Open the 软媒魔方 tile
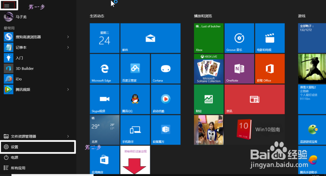Image resolution: width=326 pixels, height=176 pixels. [166, 130]
